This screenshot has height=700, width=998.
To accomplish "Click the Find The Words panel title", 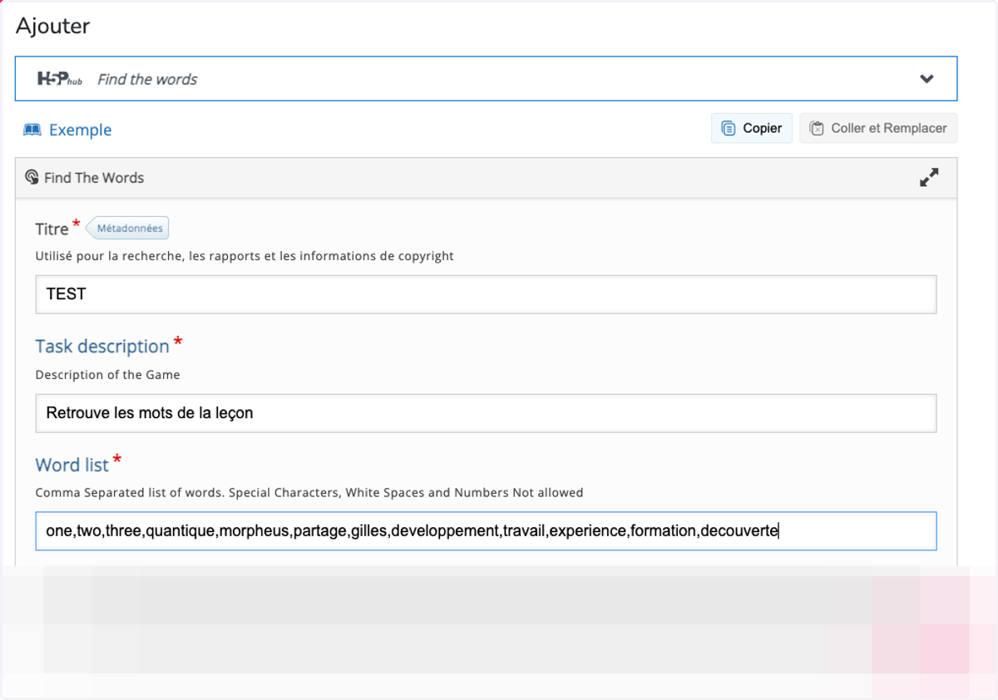I will click(x=94, y=177).
